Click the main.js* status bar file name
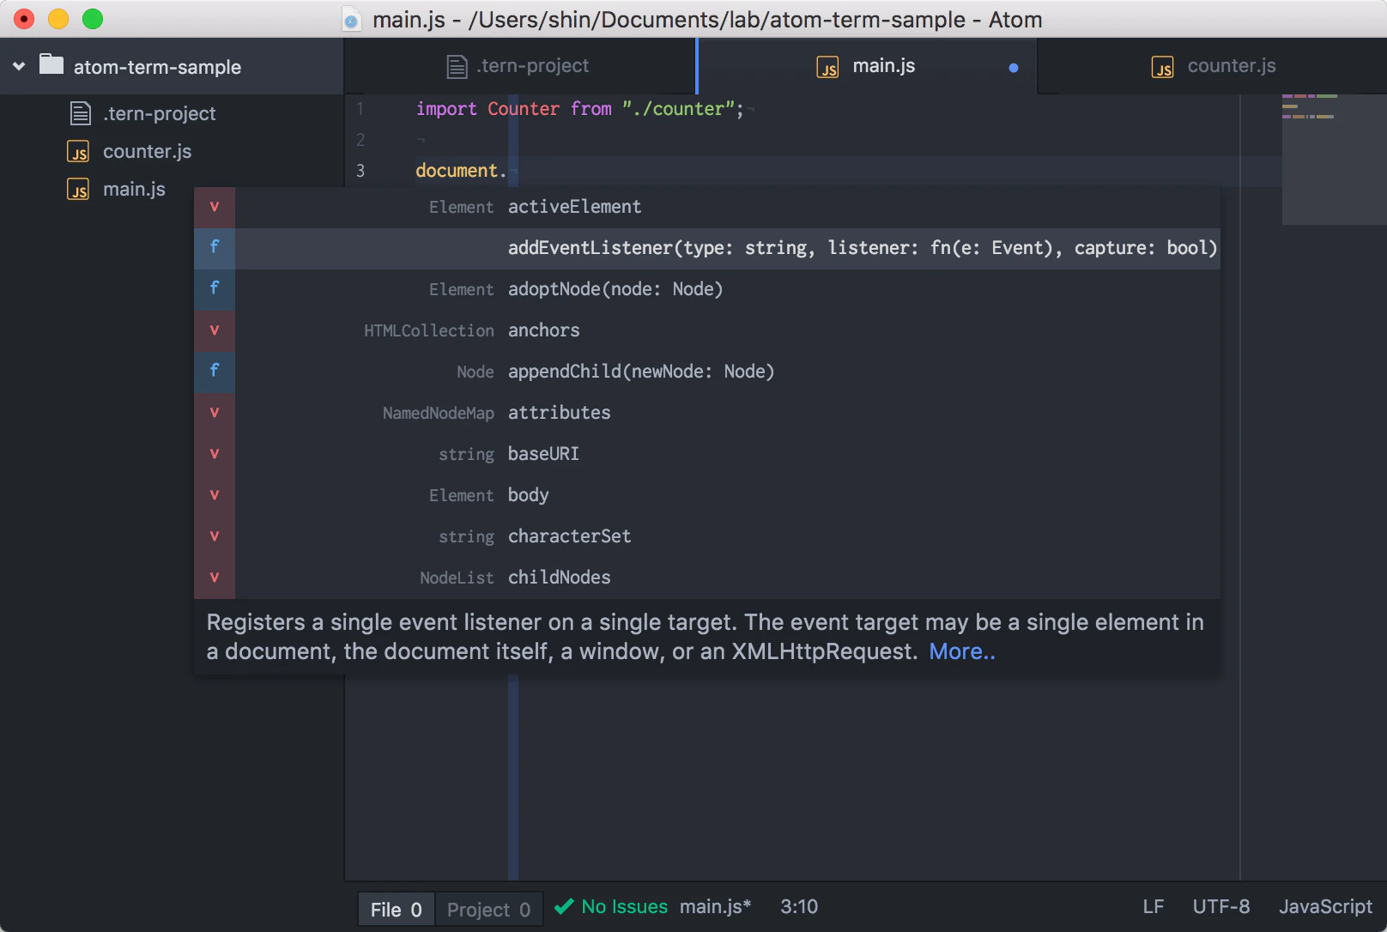This screenshot has width=1387, height=932. click(715, 907)
